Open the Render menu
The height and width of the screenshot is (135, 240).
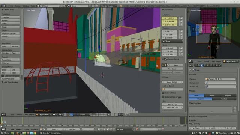coord(18,6)
